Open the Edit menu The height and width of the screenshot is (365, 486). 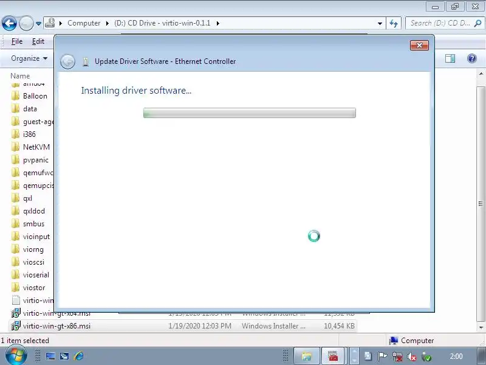click(38, 41)
